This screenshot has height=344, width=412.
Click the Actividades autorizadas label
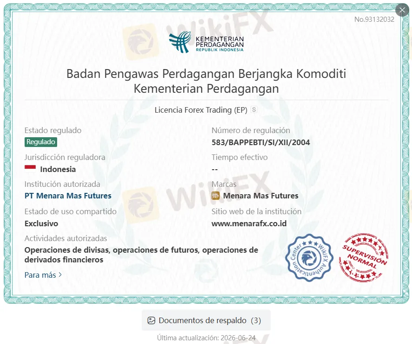pyautogui.click(x=65, y=238)
